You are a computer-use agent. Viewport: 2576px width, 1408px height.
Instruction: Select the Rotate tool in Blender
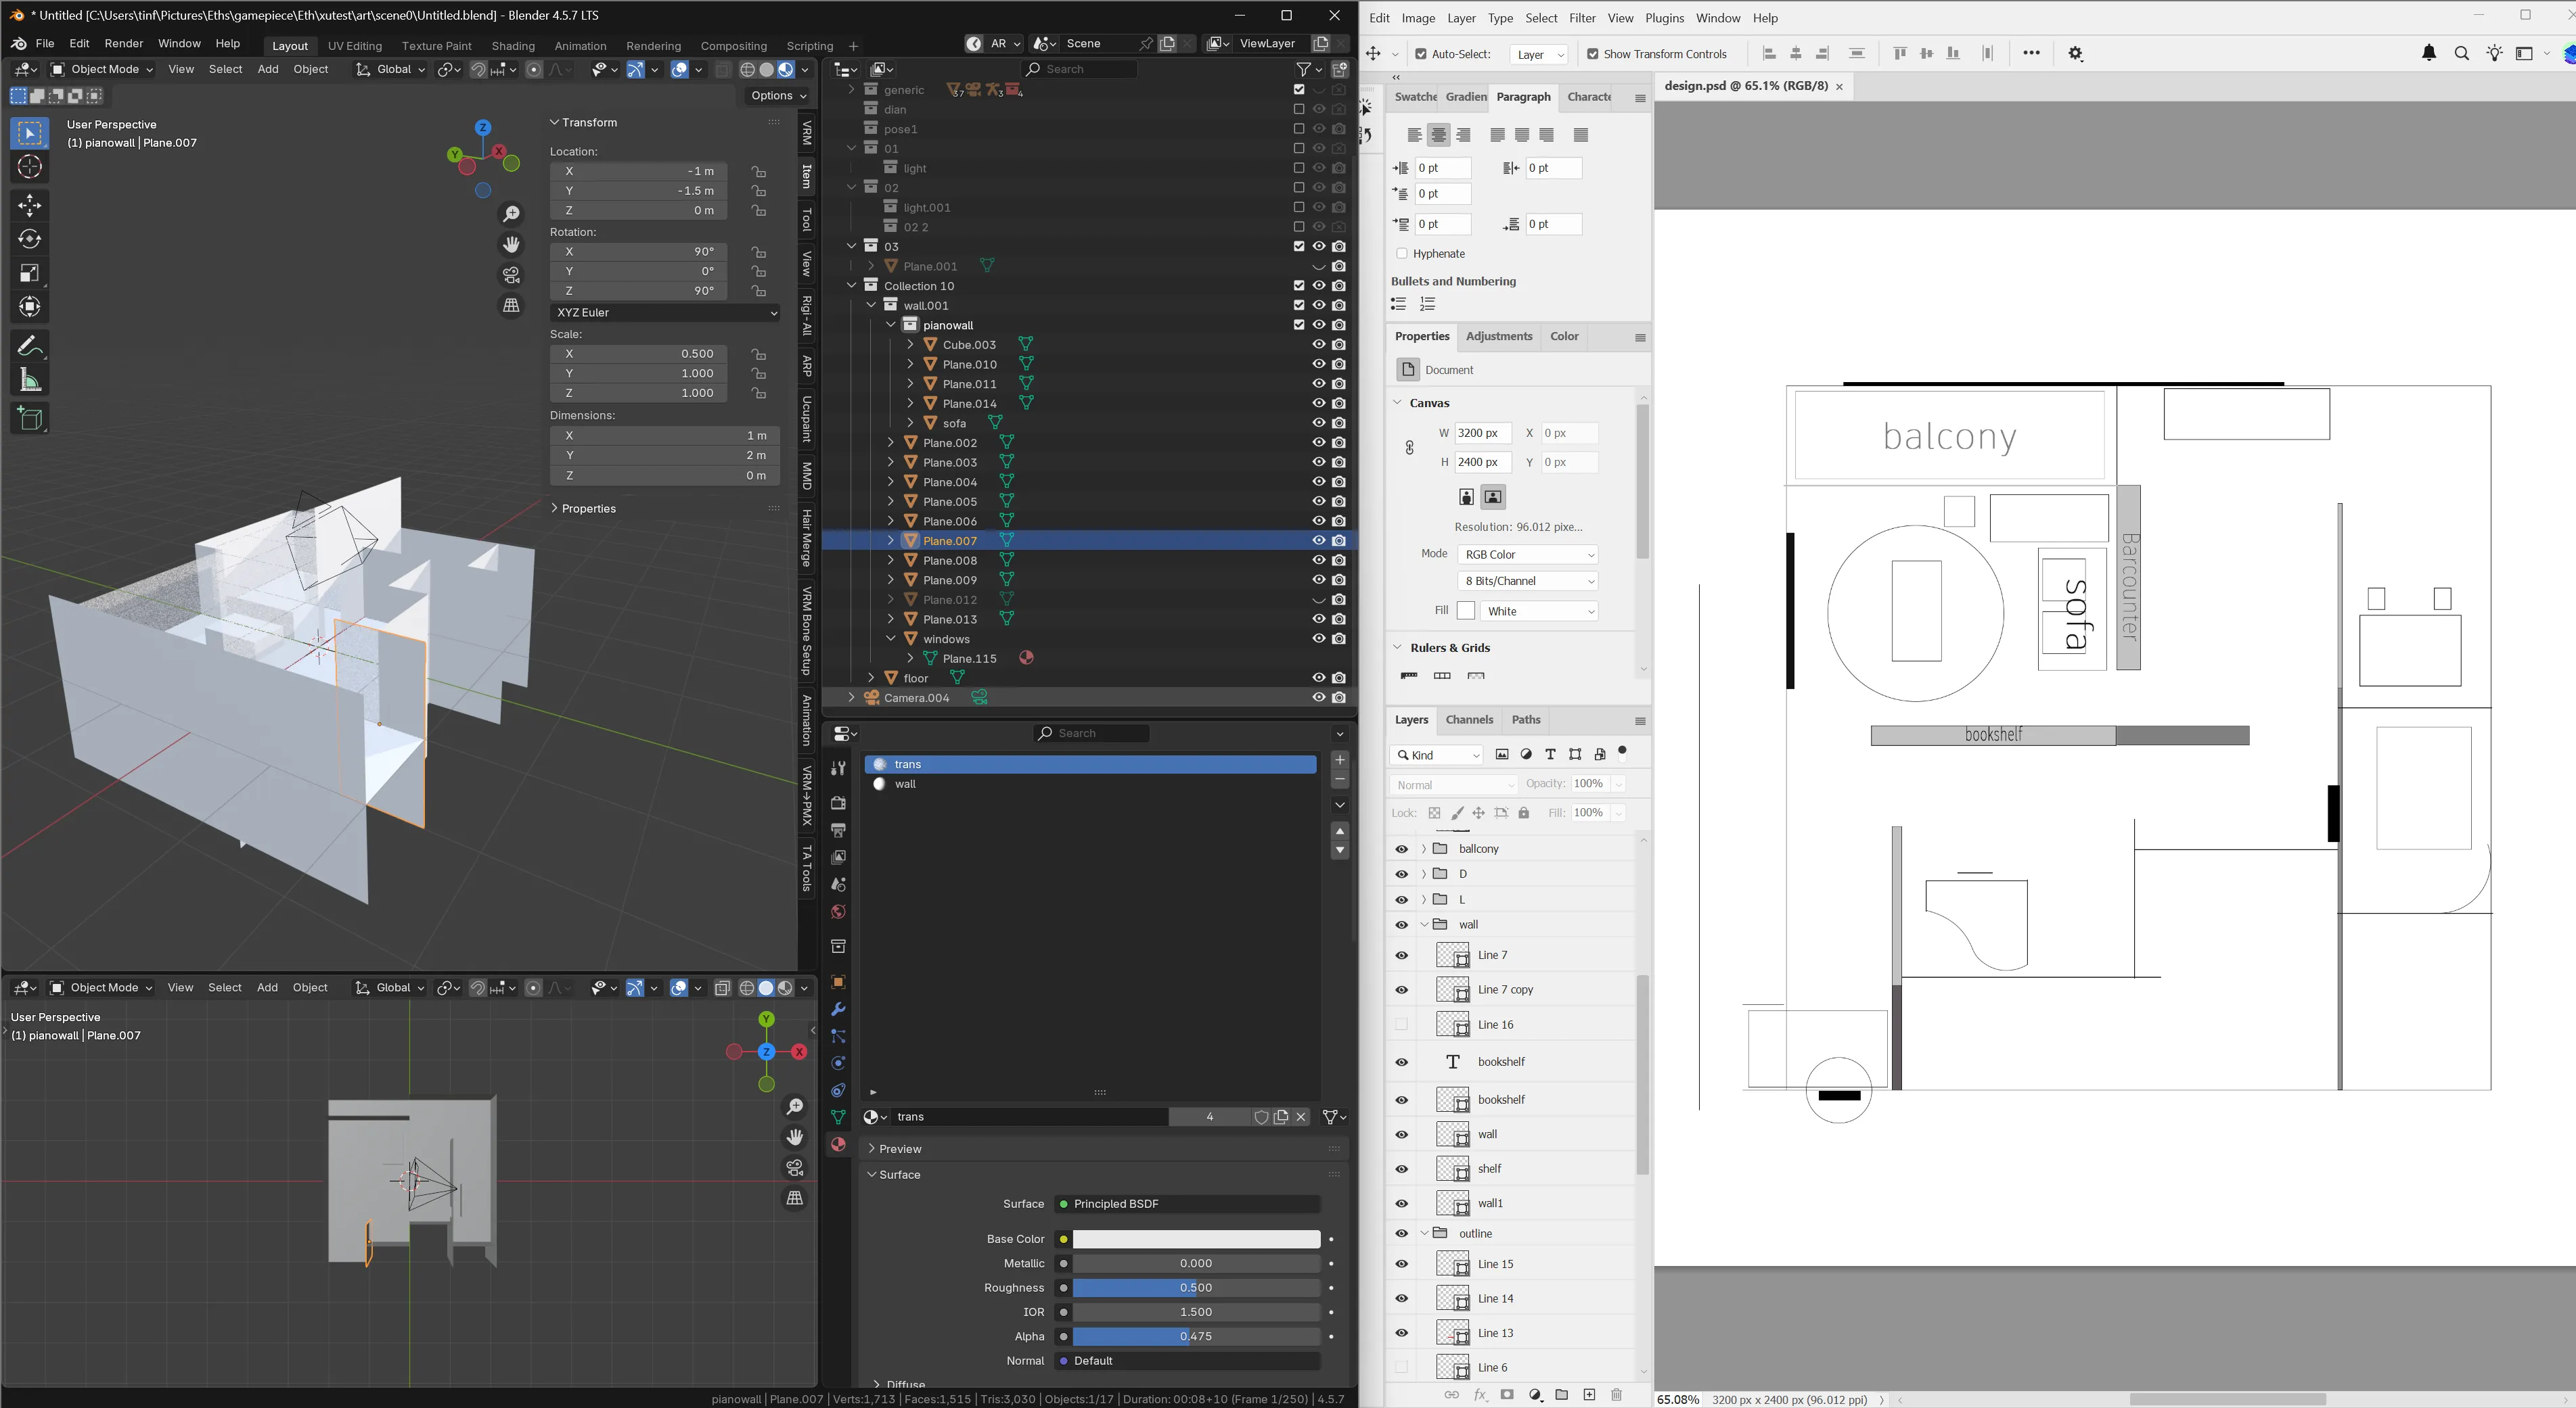pos(30,240)
